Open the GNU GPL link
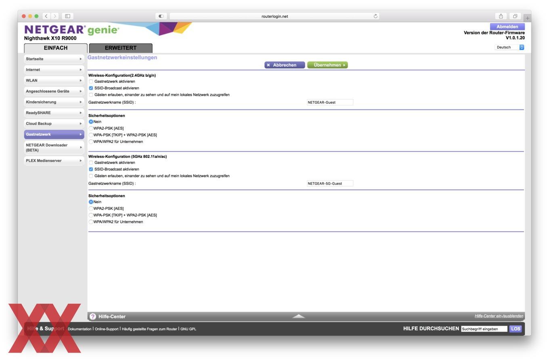Screen dimensions: 549x361 click(188, 329)
